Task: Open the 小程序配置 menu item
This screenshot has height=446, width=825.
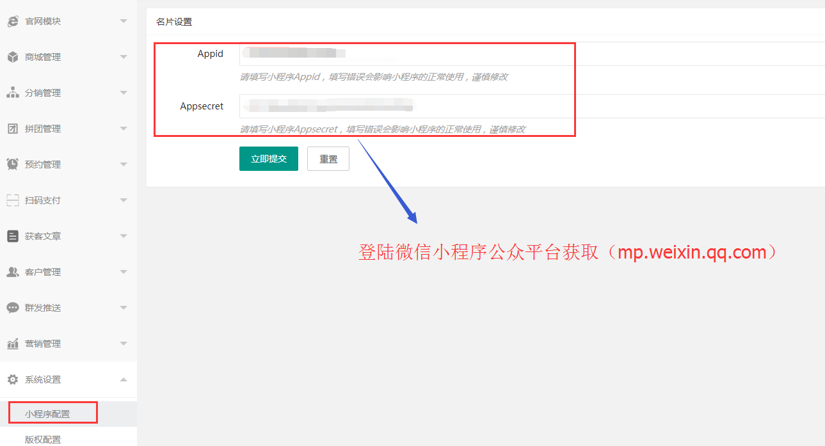Action: tap(47, 414)
